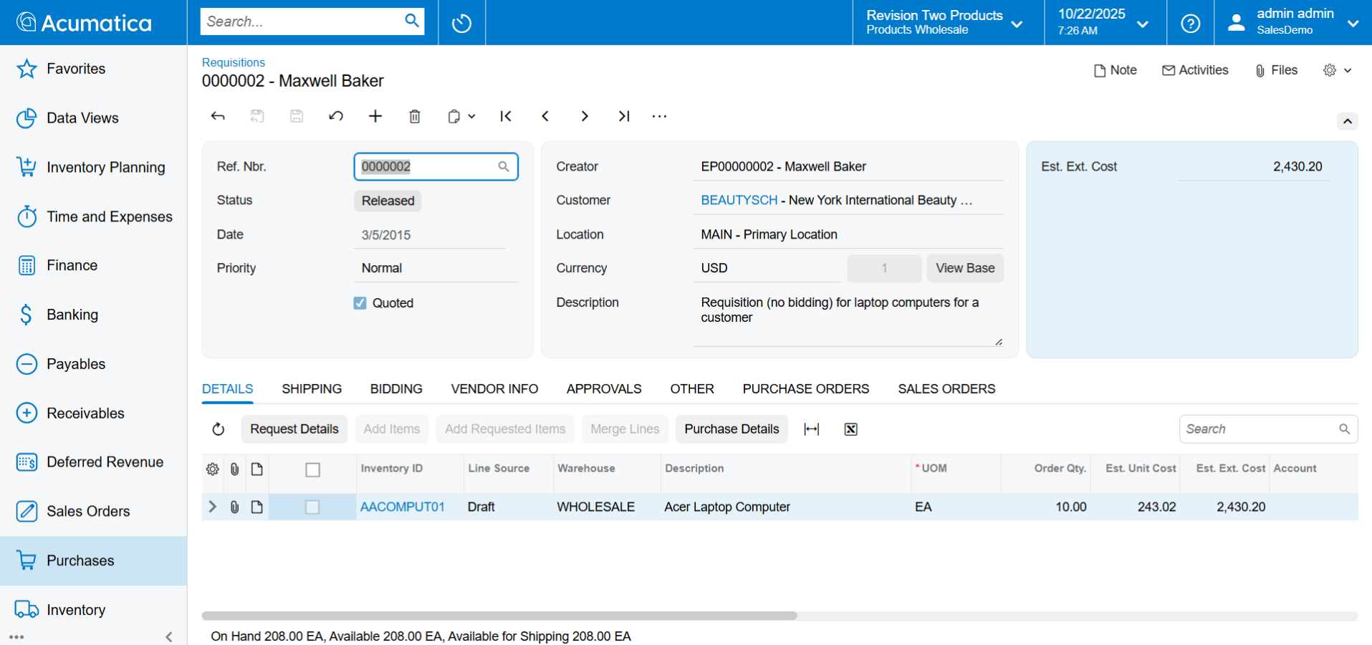Click the Delete trash icon in toolbar
This screenshot has height=645, width=1372.
click(414, 116)
